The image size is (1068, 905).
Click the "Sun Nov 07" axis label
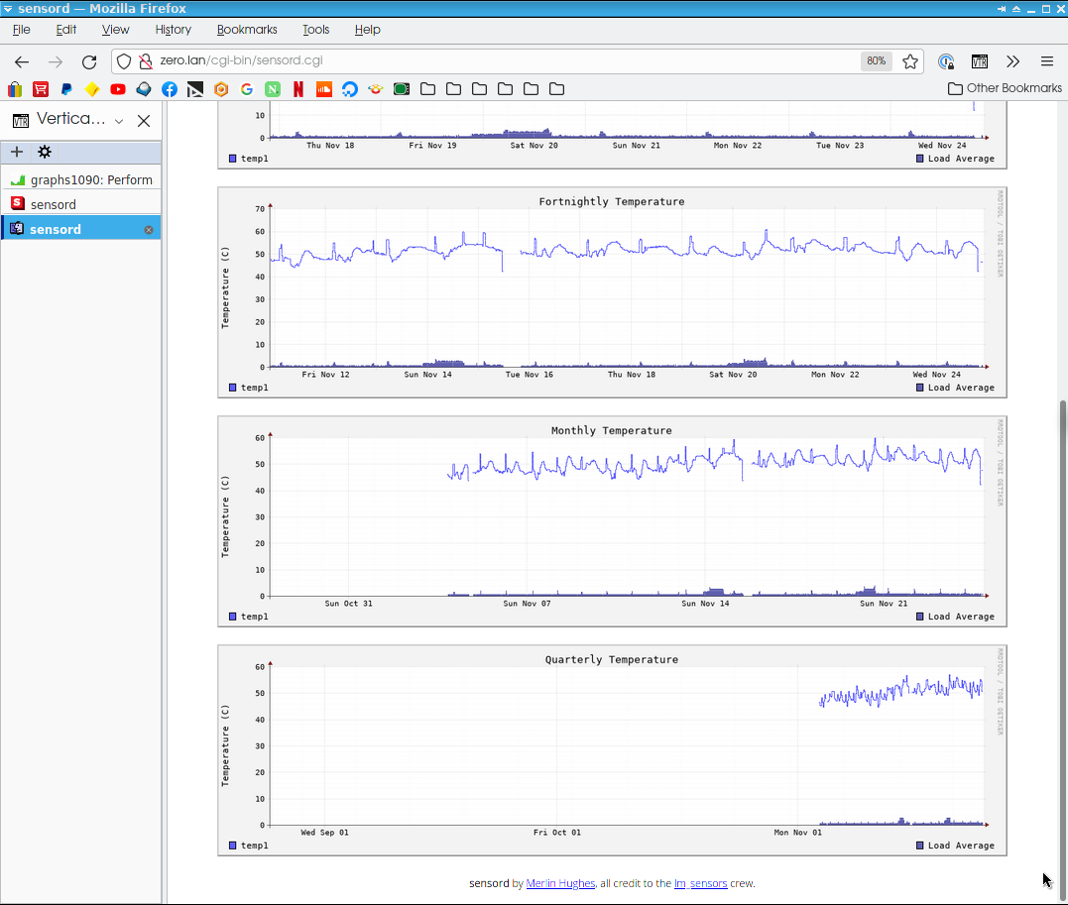coord(527,604)
